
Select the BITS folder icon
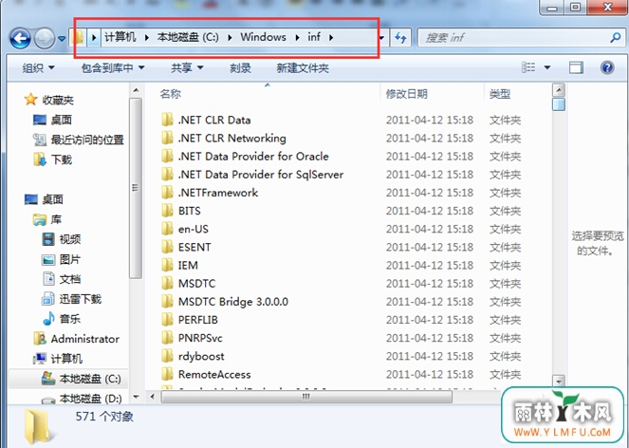click(x=167, y=211)
